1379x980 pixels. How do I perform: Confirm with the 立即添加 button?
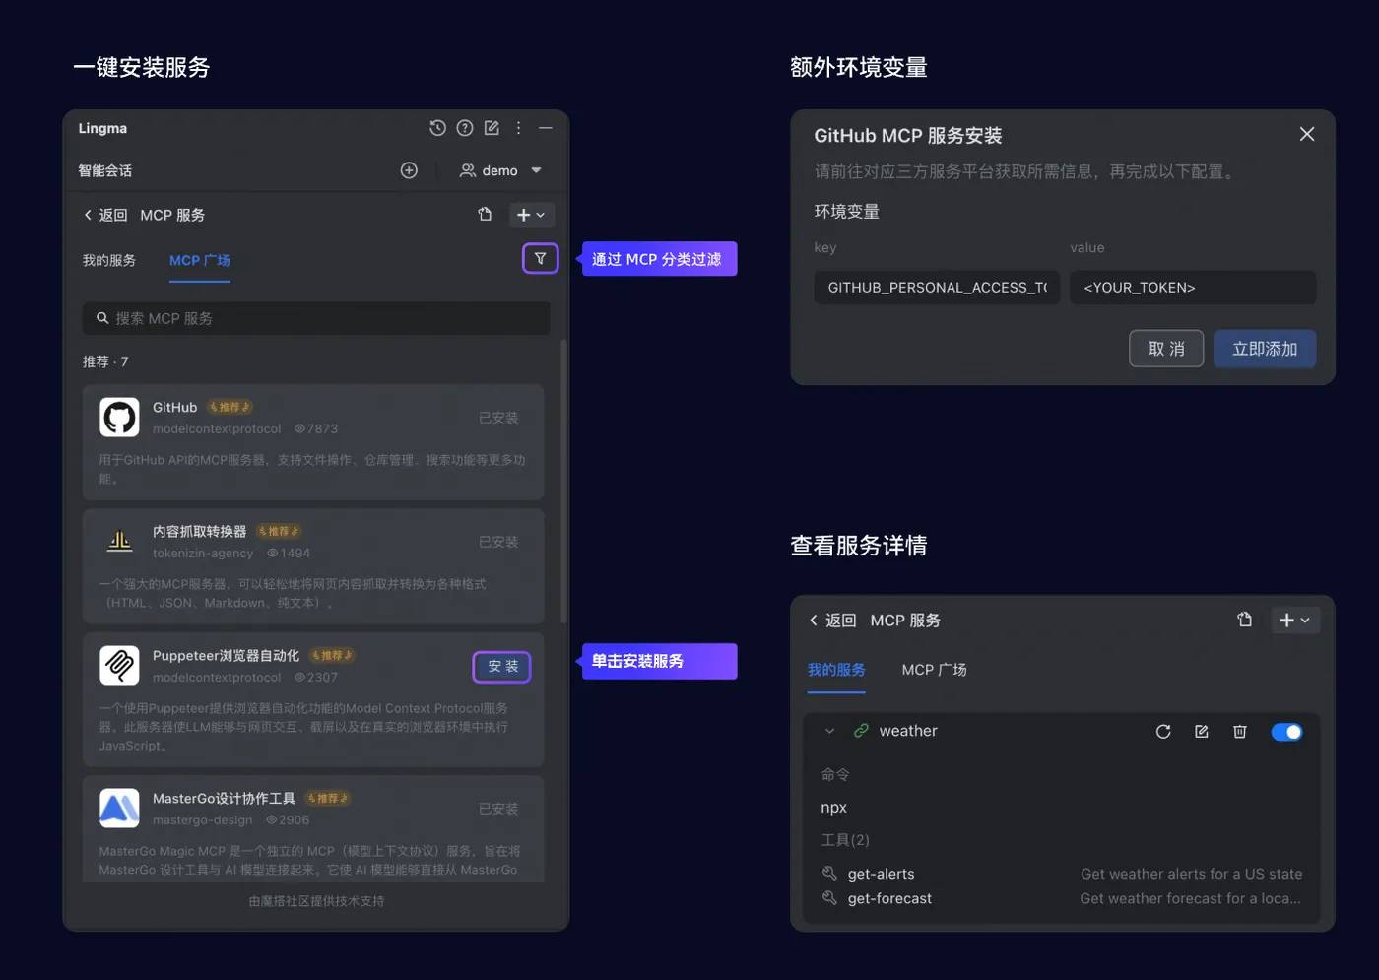1265,349
